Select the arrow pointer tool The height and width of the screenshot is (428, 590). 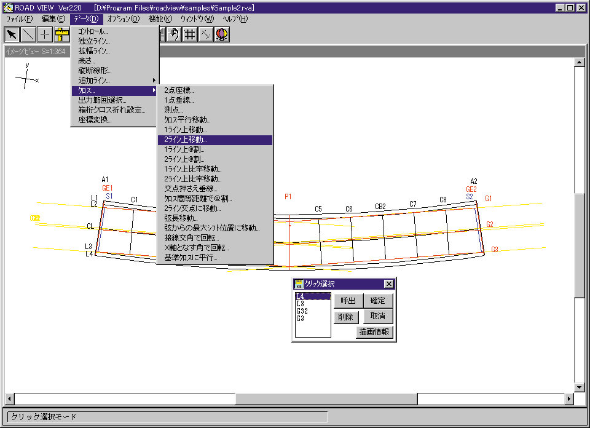[12, 34]
